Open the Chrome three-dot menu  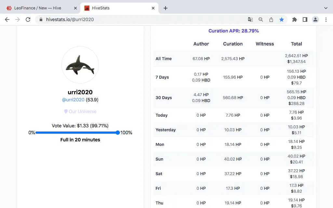click(x=326, y=19)
